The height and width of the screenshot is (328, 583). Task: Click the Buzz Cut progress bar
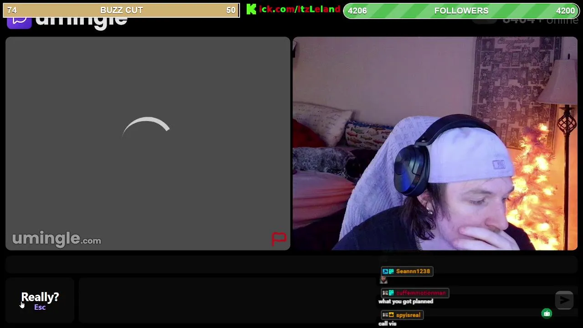coord(121,10)
